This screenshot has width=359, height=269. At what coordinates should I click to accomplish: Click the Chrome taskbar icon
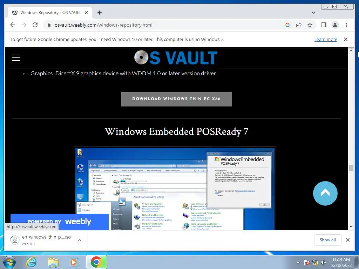(96, 262)
